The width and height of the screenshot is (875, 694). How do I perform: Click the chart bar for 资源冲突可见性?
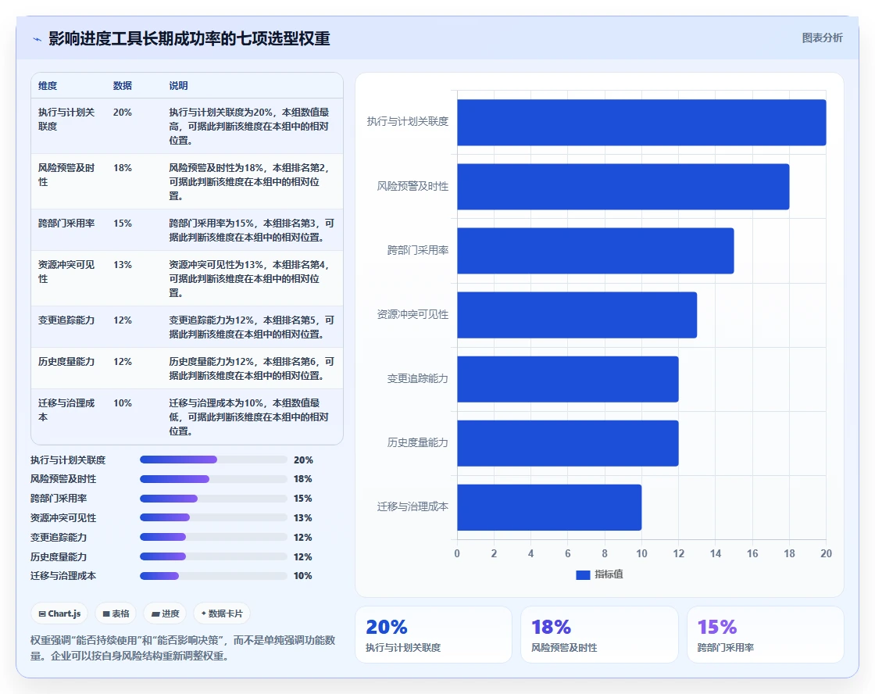(577, 315)
